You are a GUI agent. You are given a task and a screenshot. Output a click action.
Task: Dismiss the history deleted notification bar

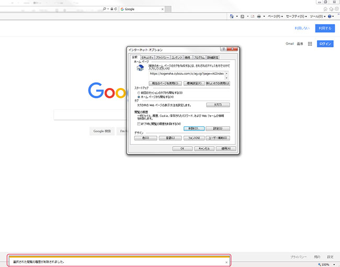(226, 262)
